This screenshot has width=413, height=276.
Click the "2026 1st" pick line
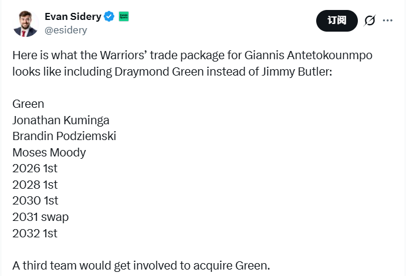(x=35, y=168)
